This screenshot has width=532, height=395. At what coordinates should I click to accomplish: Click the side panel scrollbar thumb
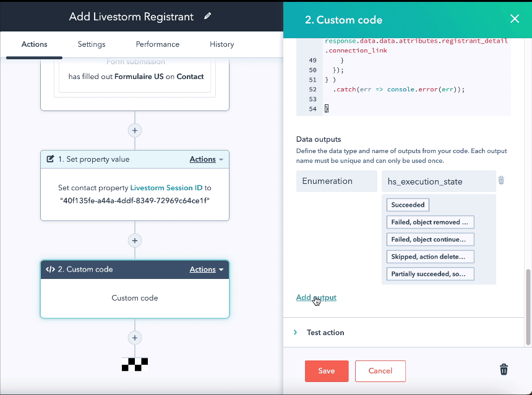pyautogui.click(x=528, y=307)
